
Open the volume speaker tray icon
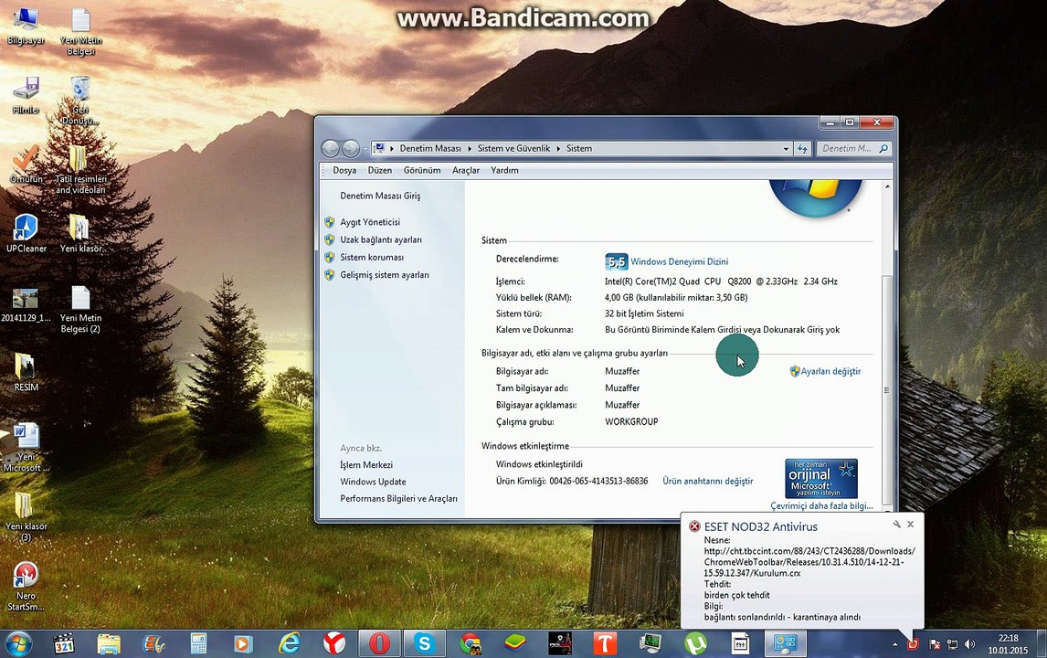(969, 644)
